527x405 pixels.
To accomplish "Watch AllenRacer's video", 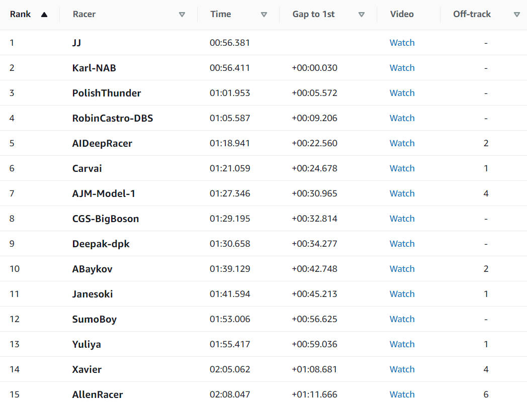I will 402,394.
